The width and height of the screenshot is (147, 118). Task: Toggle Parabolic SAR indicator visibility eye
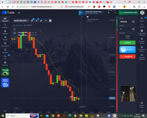31,32
